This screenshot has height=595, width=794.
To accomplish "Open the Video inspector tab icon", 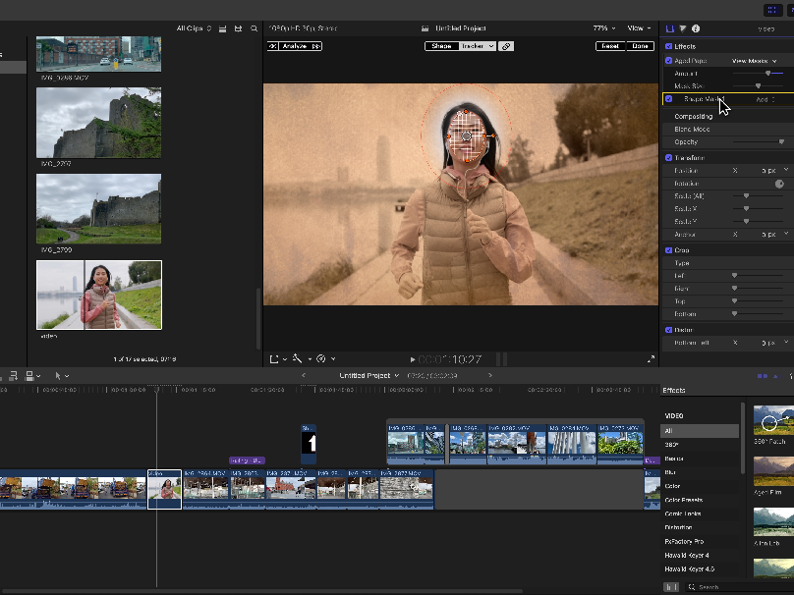I will point(670,28).
